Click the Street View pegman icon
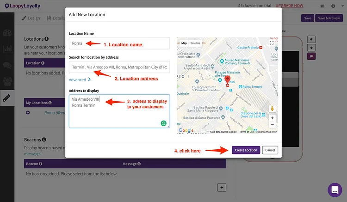The width and height of the screenshot is (347, 202). [272, 109]
